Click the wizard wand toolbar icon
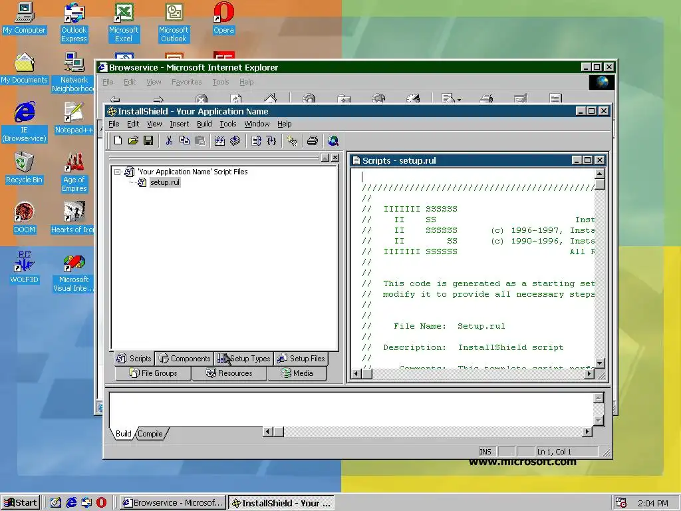 click(292, 140)
